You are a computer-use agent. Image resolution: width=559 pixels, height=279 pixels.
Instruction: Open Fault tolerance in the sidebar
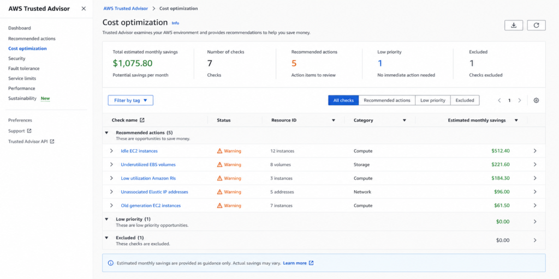[x=24, y=68]
